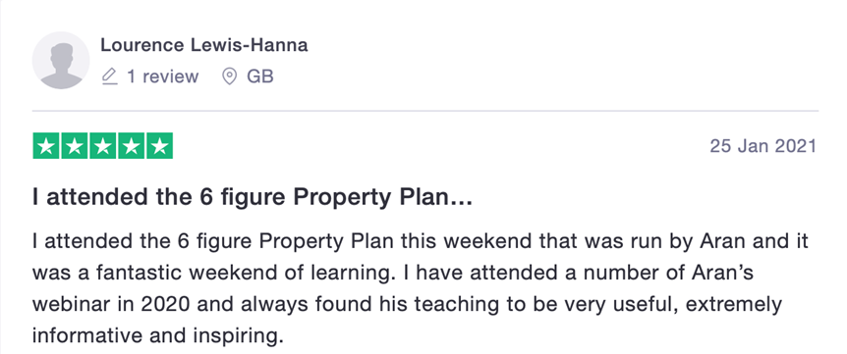Screen dimensions: 847x354
Task: Click the fourth green rating star
Action: coord(131,146)
